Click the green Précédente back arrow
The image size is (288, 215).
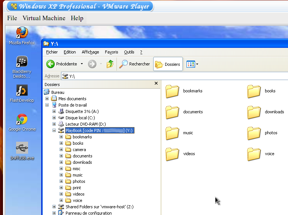tap(50, 64)
